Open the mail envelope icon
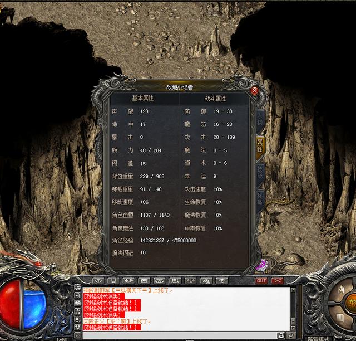 [144, 281]
